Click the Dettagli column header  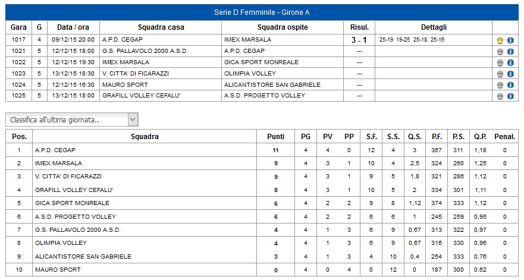(x=434, y=27)
